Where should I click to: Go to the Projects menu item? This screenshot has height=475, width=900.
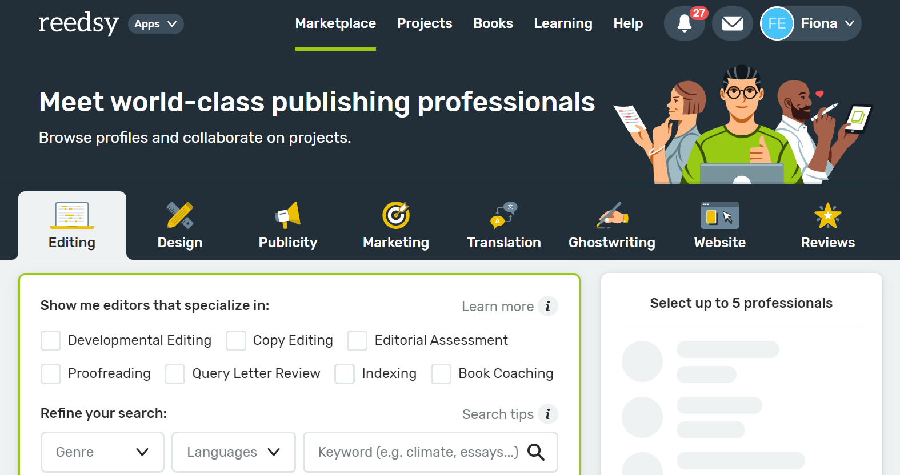(x=424, y=23)
